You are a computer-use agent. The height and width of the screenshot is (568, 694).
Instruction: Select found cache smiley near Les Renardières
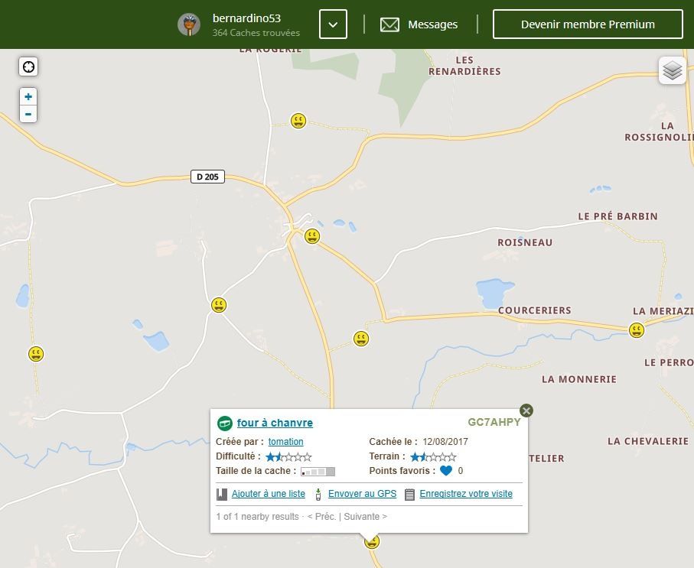pos(298,120)
